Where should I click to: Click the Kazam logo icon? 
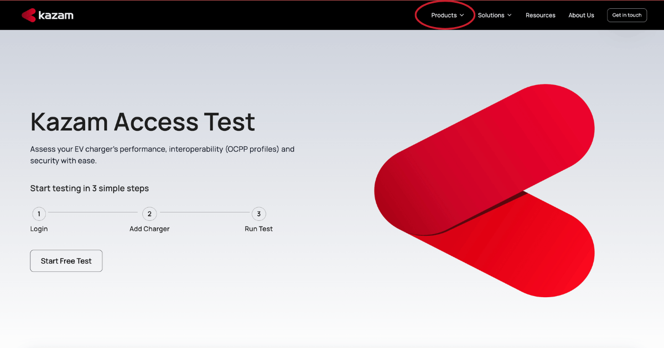click(29, 15)
